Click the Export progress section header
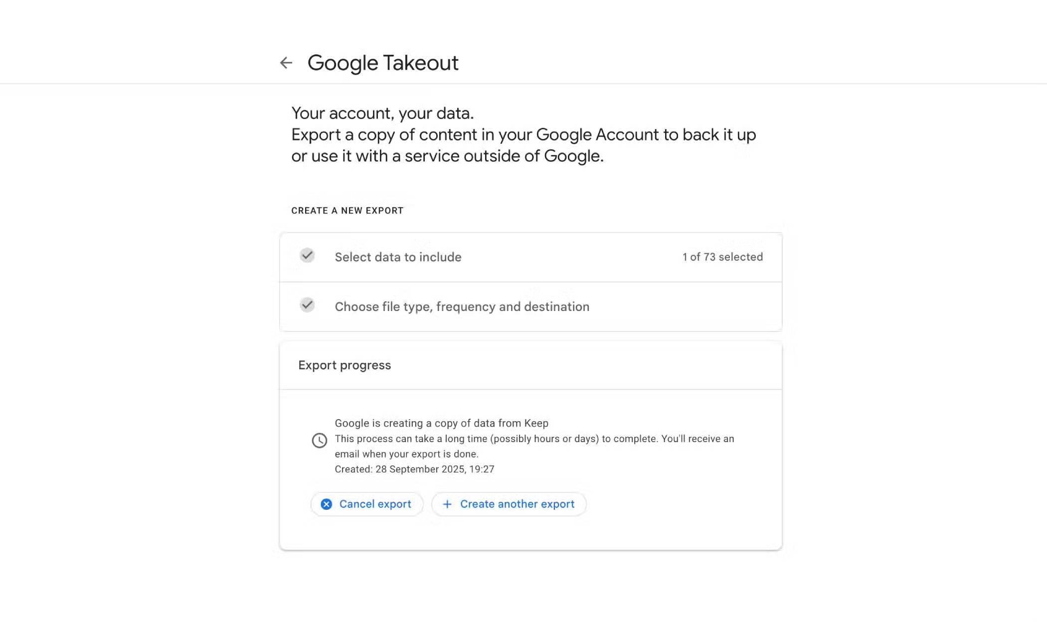This screenshot has height=622, width=1047. pos(345,365)
